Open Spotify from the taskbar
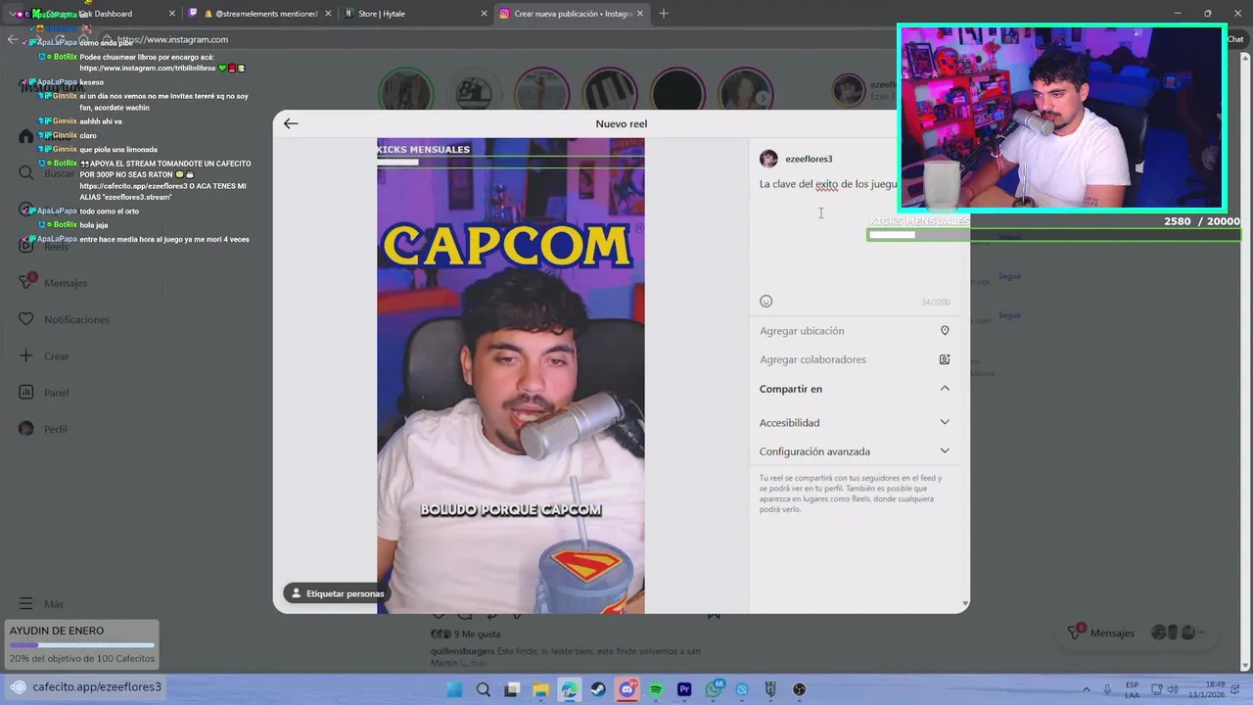This screenshot has width=1253, height=705. [x=656, y=689]
